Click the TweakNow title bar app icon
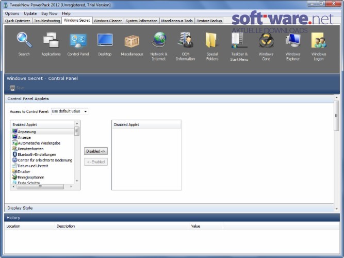Viewport: 344px width, 258px height. (5, 5)
